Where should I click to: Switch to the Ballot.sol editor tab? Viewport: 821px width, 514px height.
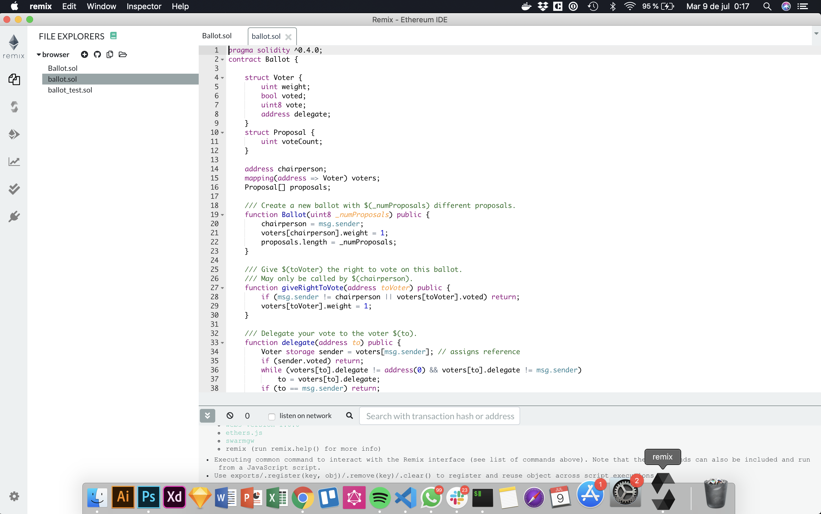[x=216, y=36]
